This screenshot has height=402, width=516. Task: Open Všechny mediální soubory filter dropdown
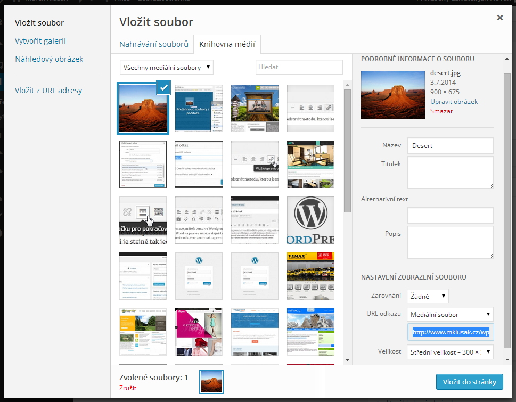(167, 68)
